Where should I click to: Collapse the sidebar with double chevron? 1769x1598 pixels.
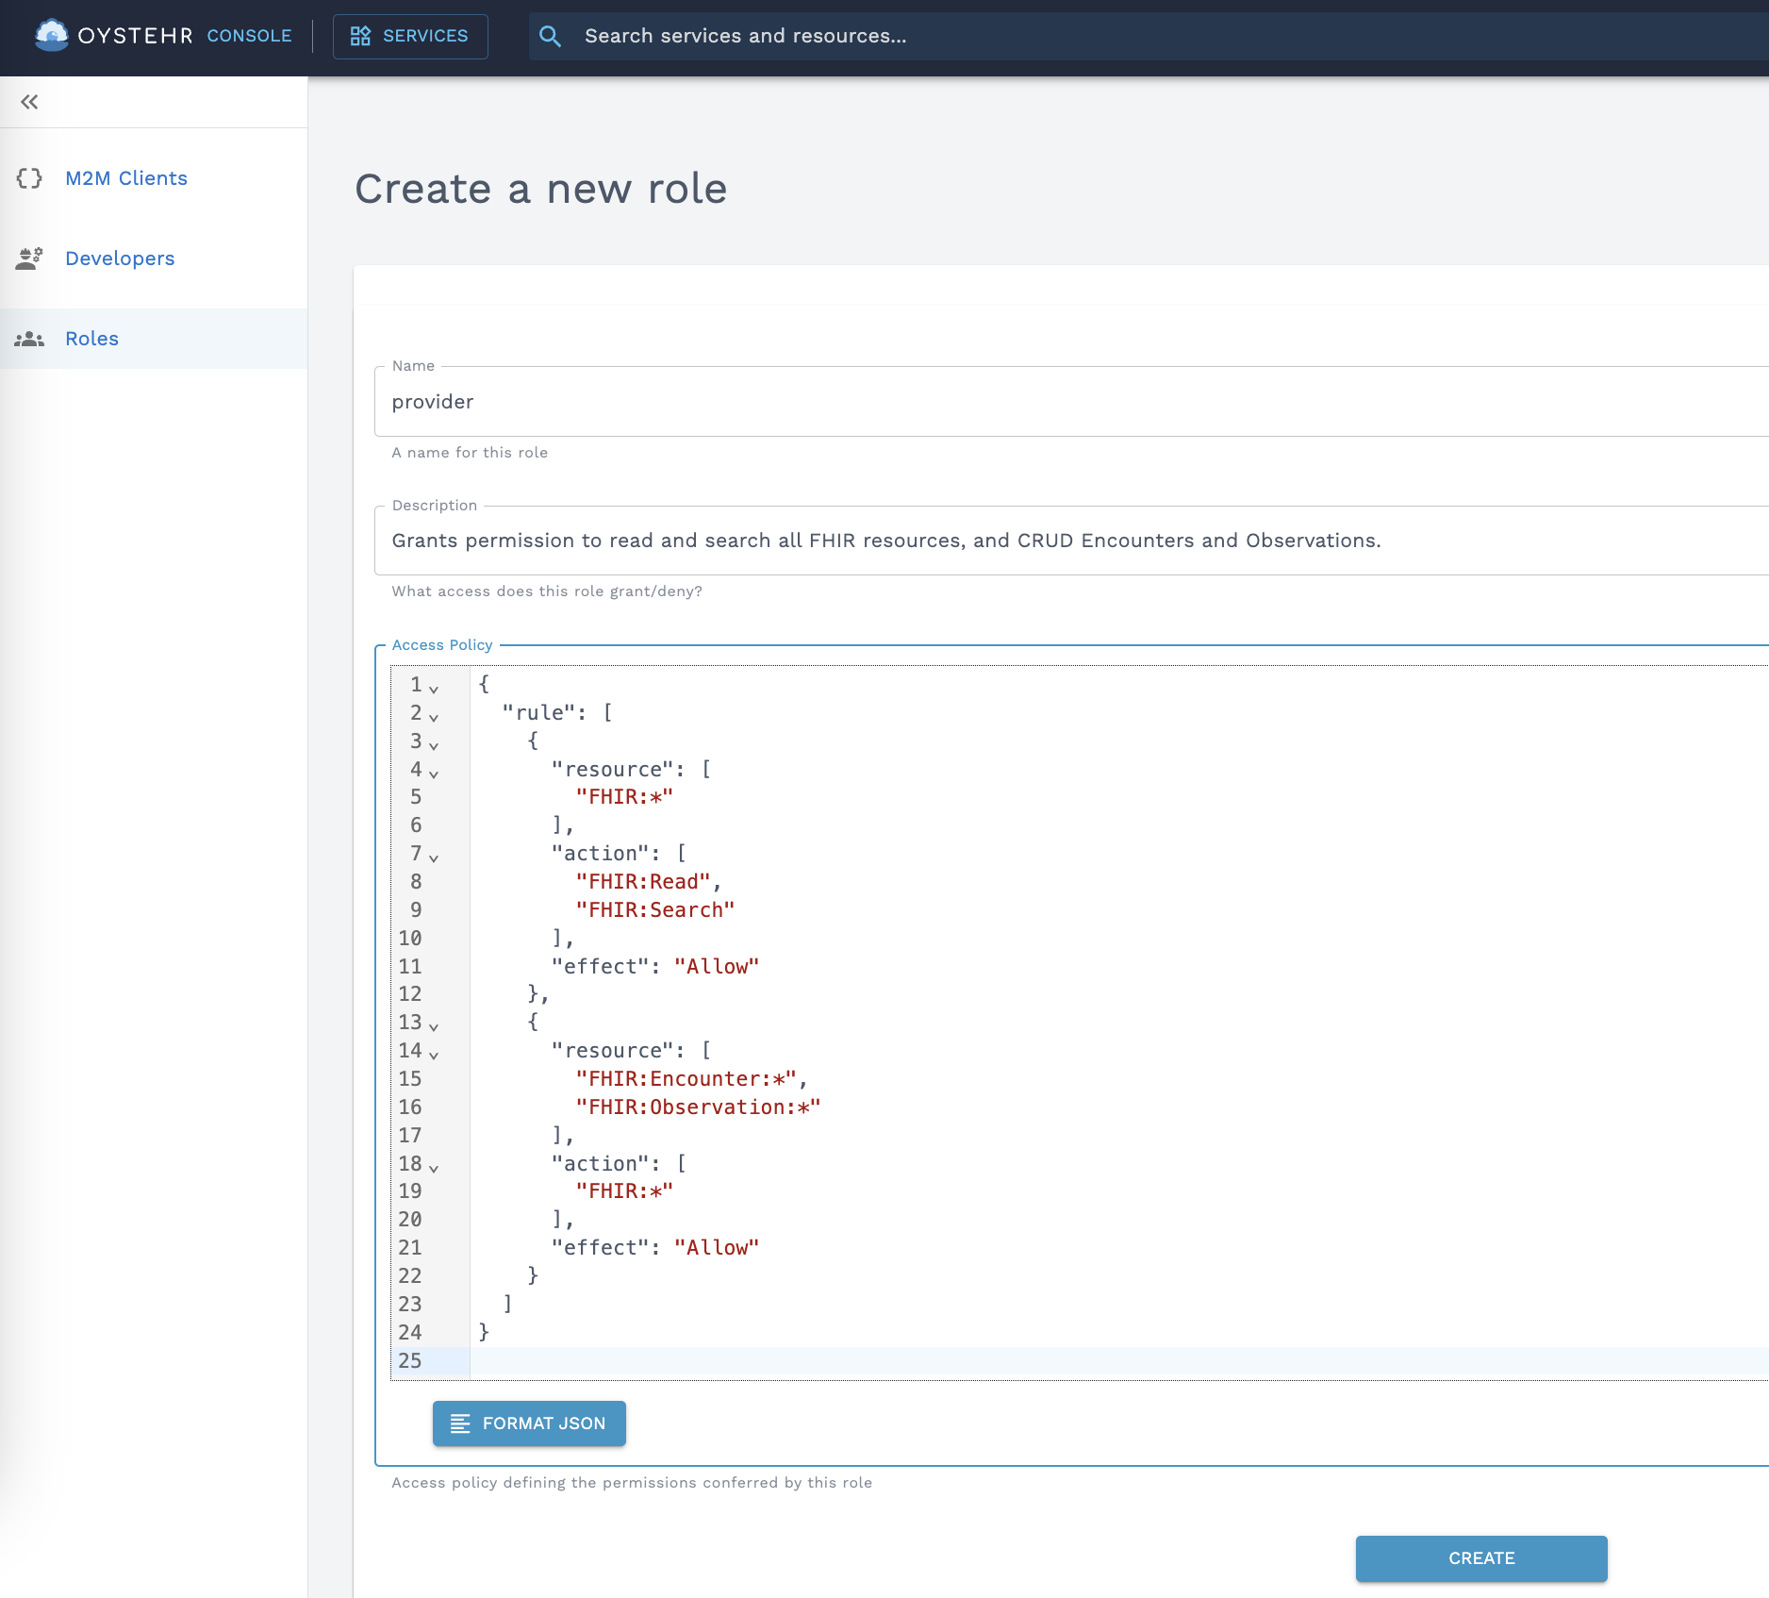[x=29, y=102]
